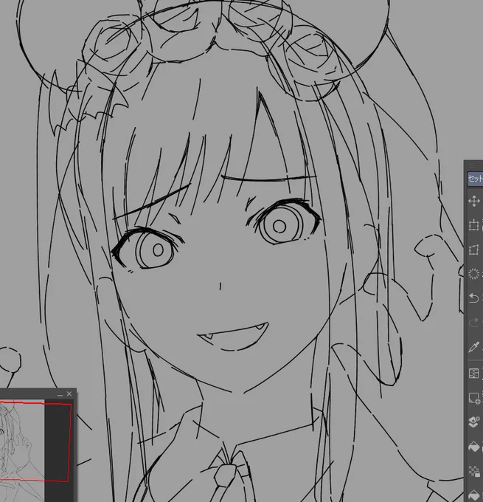The image size is (483, 502).
Task: Open the quick access panel hamburger menu
Action: pyautogui.click(x=472, y=166)
